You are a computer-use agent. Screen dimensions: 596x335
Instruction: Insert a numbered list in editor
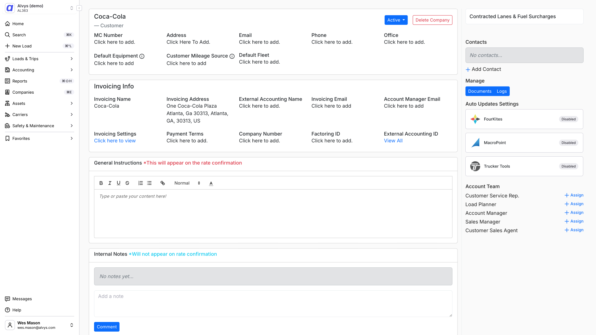coord(140,183)
